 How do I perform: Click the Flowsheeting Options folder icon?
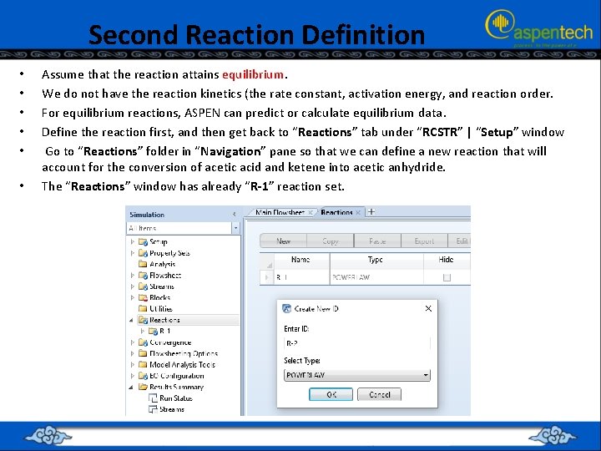coord(143,353)
